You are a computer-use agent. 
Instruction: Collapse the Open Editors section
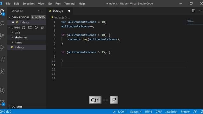pos(9,17)
